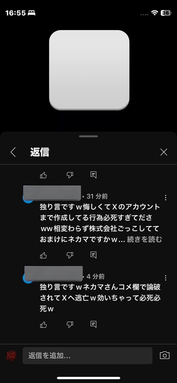Dislike the comment posted 4 分前

(70, 325)
